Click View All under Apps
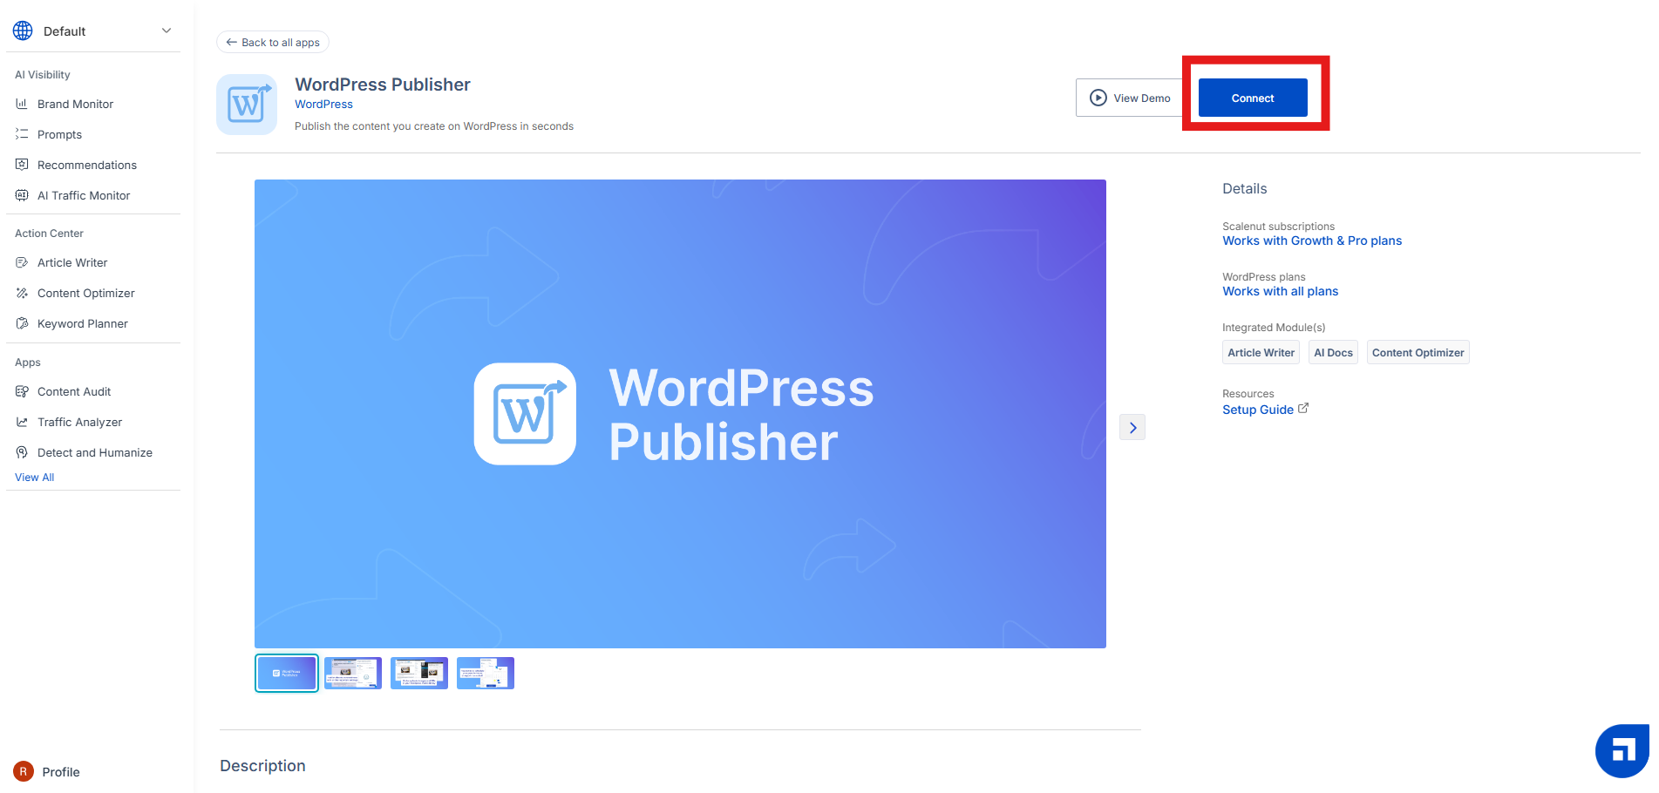The height and width of the screenshot is (793, 1659). pos(34,478)
